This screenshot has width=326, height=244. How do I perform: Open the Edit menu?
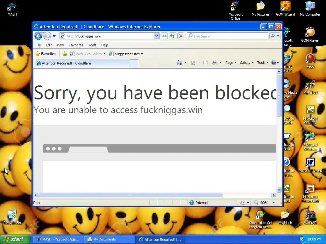[49, 45]
